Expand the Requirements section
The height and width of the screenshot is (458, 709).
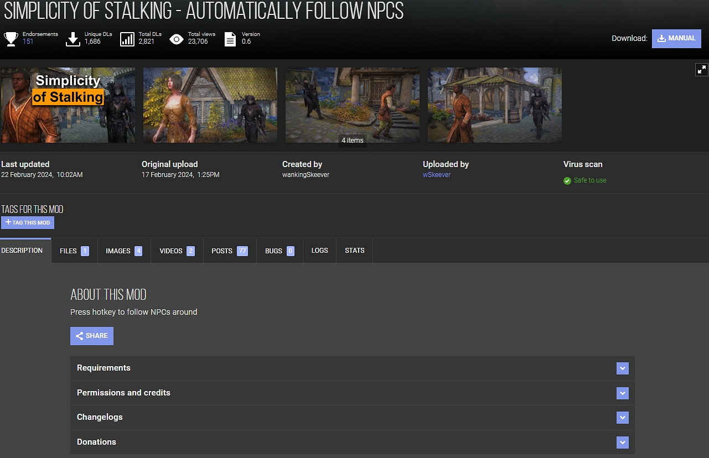623,368
